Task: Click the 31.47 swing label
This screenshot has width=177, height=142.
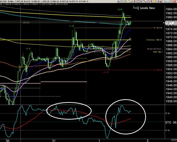Action: (x=28, y=49)
